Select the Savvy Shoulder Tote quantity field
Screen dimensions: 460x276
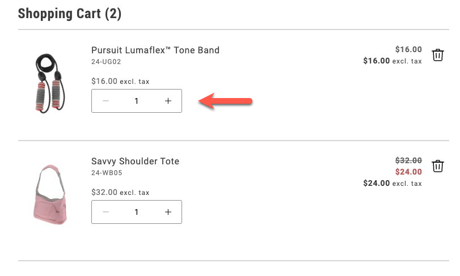(137, 212)
